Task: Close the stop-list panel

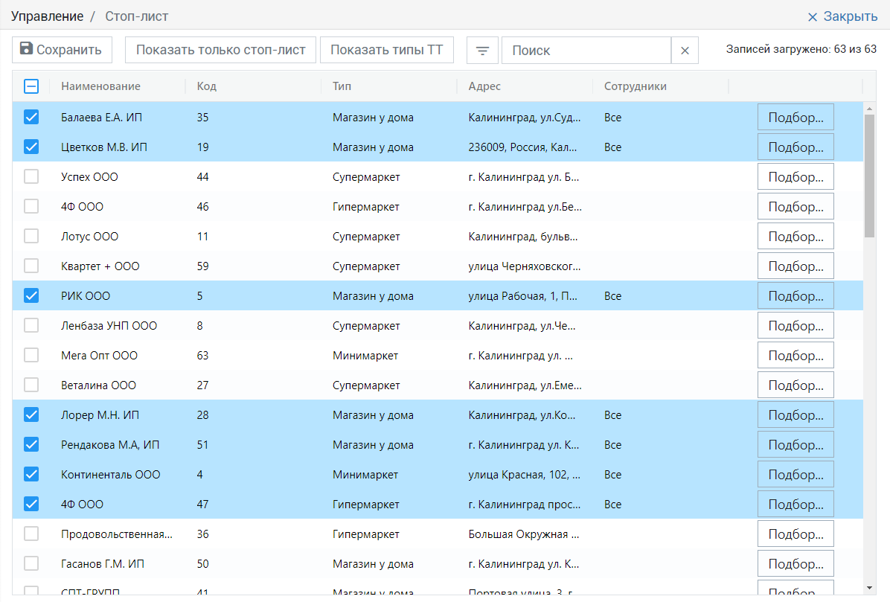Action: click(x=842, y=16)
